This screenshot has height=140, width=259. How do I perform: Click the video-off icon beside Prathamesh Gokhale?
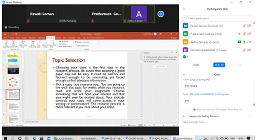pos(249,34)
